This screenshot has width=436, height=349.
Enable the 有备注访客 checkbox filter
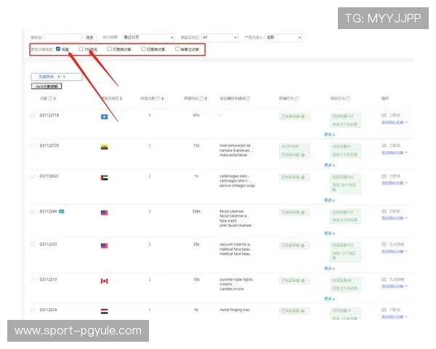[177, 49]
